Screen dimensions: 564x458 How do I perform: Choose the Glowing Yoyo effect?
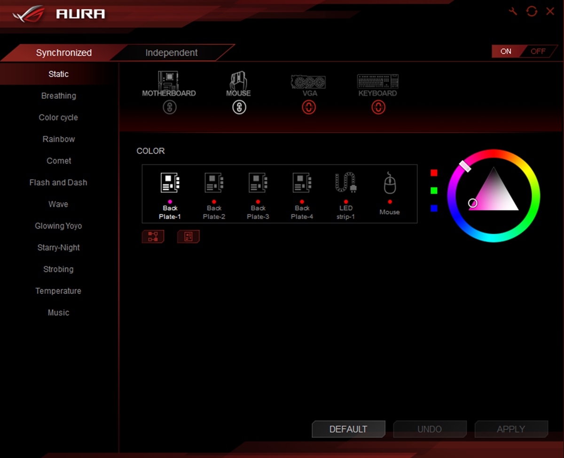click(x=59, y=226)
